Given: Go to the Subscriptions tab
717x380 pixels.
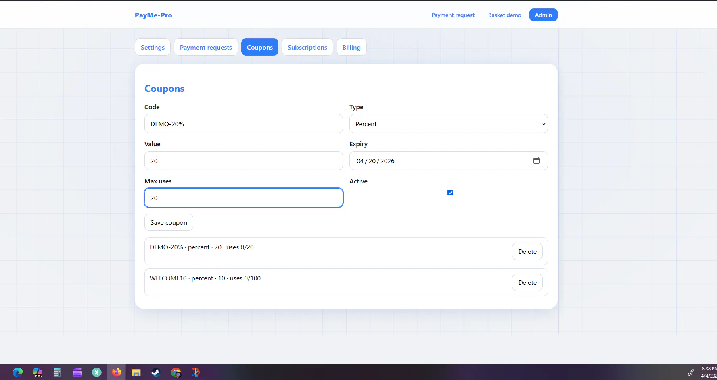Looking at the screenshot, I should click(x=307, y=47).
